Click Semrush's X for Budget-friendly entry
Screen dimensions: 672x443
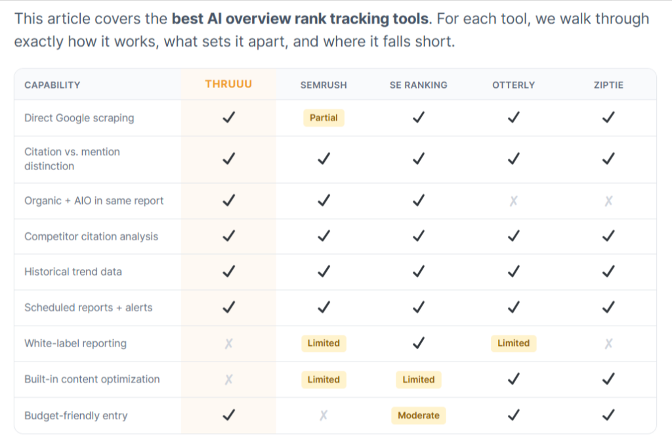coord(324,415)
